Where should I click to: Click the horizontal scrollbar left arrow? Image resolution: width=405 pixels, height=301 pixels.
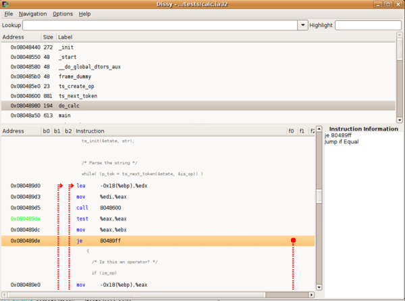[4, 295]
